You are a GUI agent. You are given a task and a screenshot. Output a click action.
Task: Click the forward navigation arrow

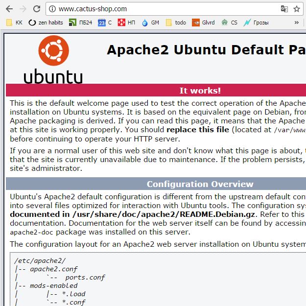[23, 9]
